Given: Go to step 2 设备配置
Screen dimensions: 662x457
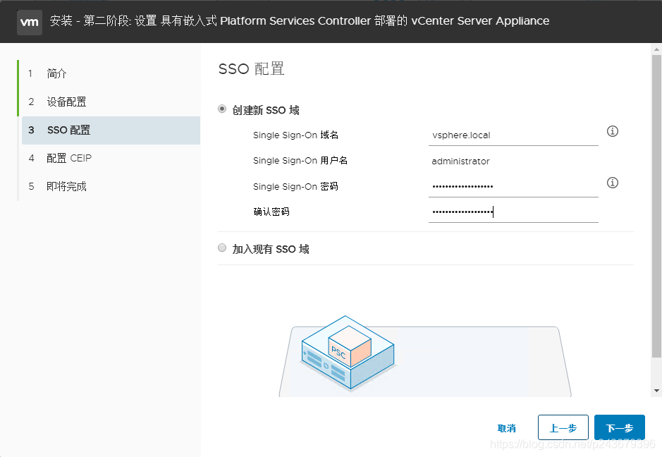Looking at the screenshot, I should (x=111, y=102).
